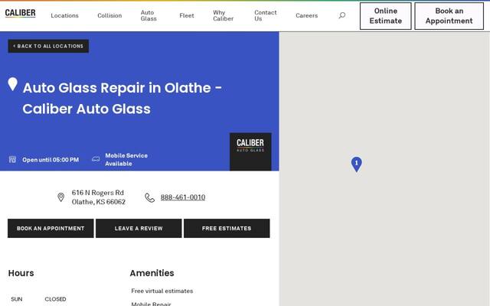Image resolution: width=490 pixels, height=306 pixels.
Task: Click the Open until 05:00 PM text
Action: click(51, 160)
